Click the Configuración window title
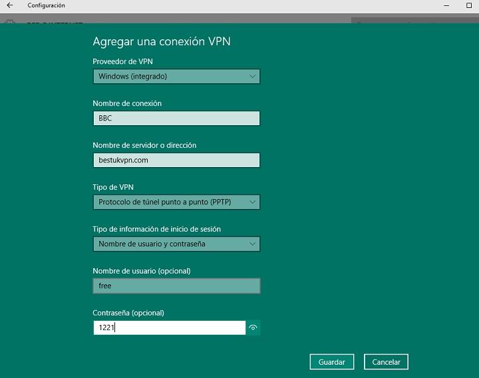 [46, 5]
